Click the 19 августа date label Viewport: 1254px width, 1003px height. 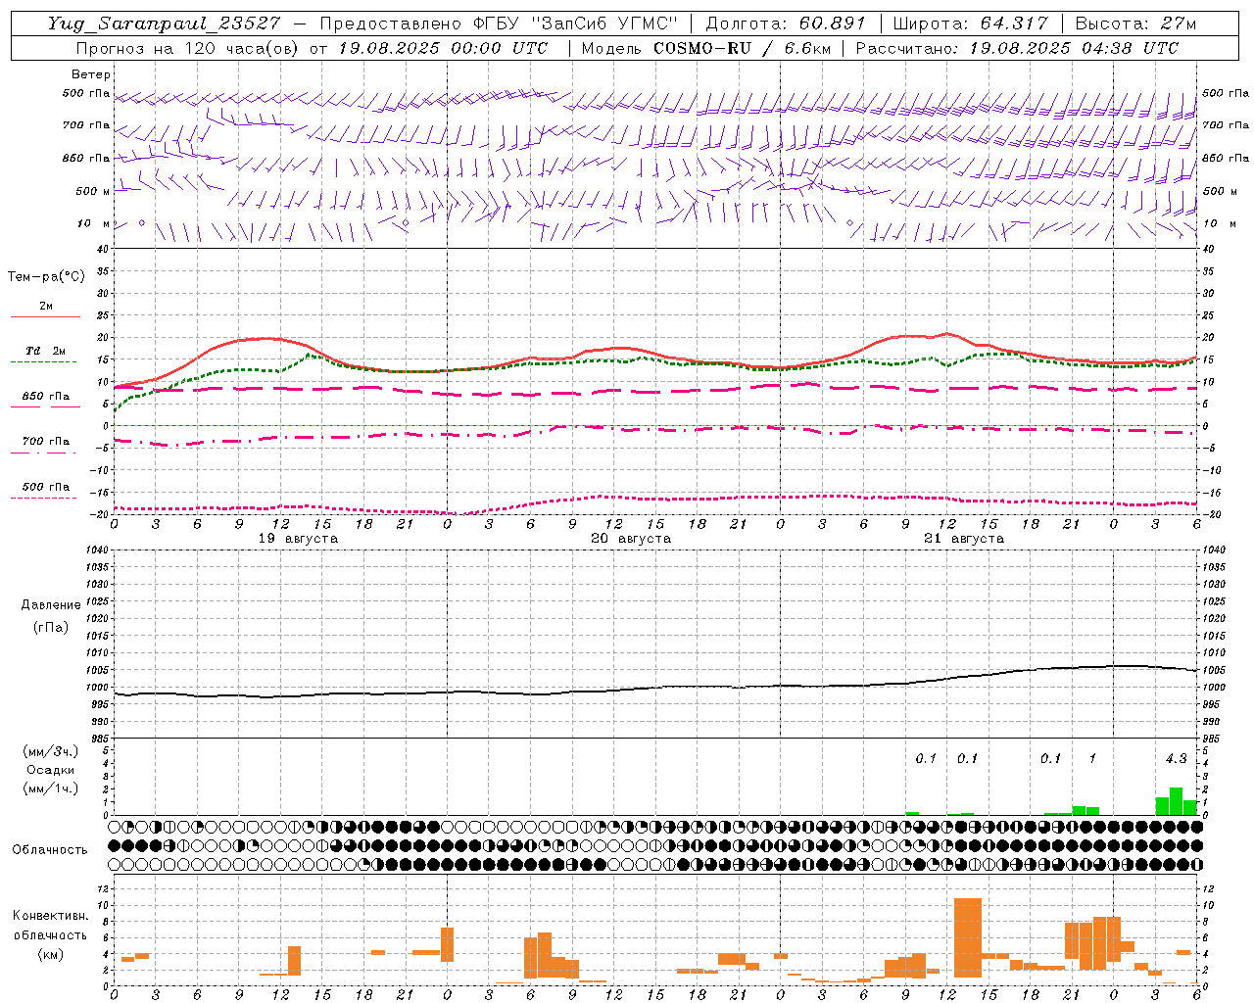[x=298, y=539]
